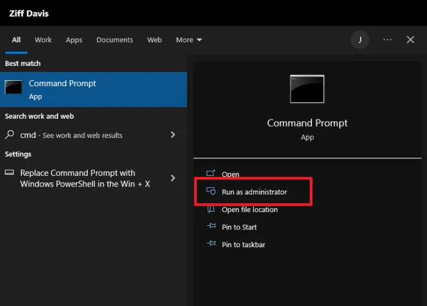Screen dimensions: 427x306
Task: Click the Command Prompt title in preview pane
Action: pos(307,123)
